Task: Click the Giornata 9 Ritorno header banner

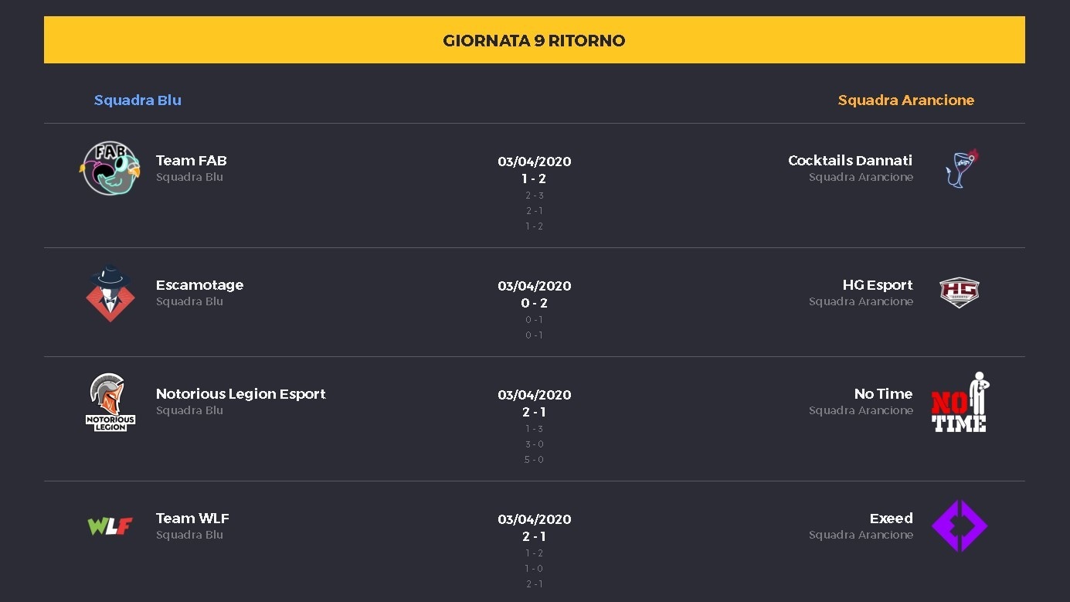Action: [535, 40]
